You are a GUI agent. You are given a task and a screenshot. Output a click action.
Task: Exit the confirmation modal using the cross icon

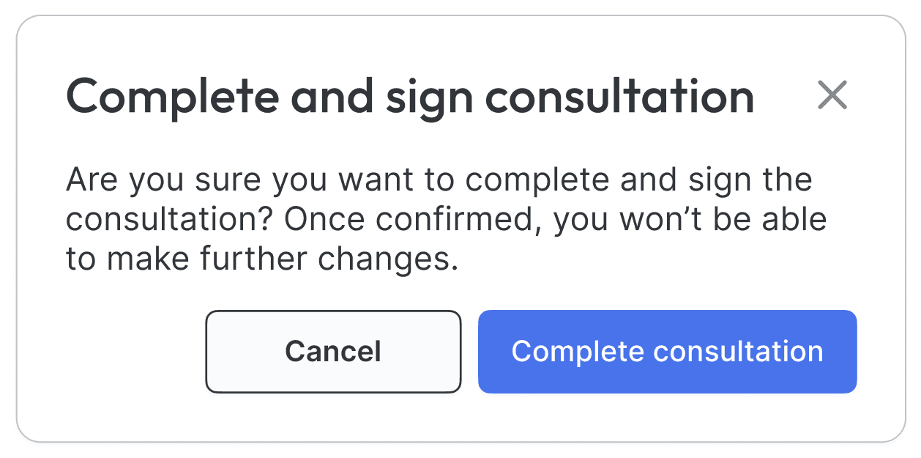coord(832,96)
